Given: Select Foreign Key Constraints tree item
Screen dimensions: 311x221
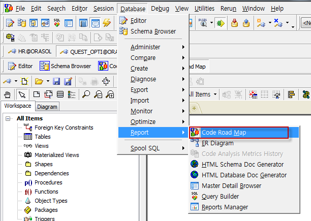Looking at the screenshot, I should pos(64,128).
